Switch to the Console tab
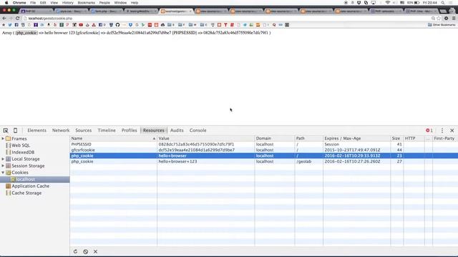The image size is (458, 257). [198, 131]
